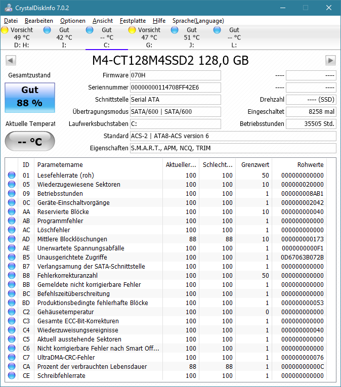Click the Gut 88 % health status button
The height and width of the screenshot is (387, 341).
tap(30, 98)
